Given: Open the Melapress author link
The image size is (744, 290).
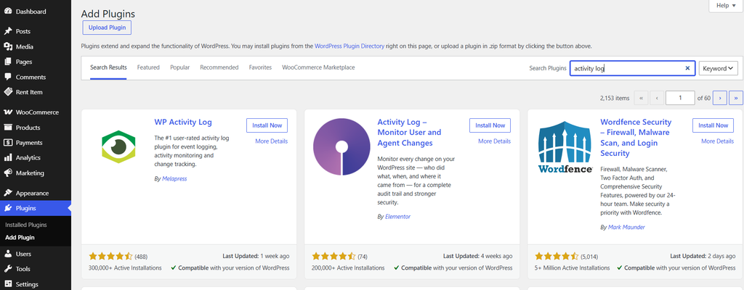Looking at the screenshot, I should coord(174,178).
